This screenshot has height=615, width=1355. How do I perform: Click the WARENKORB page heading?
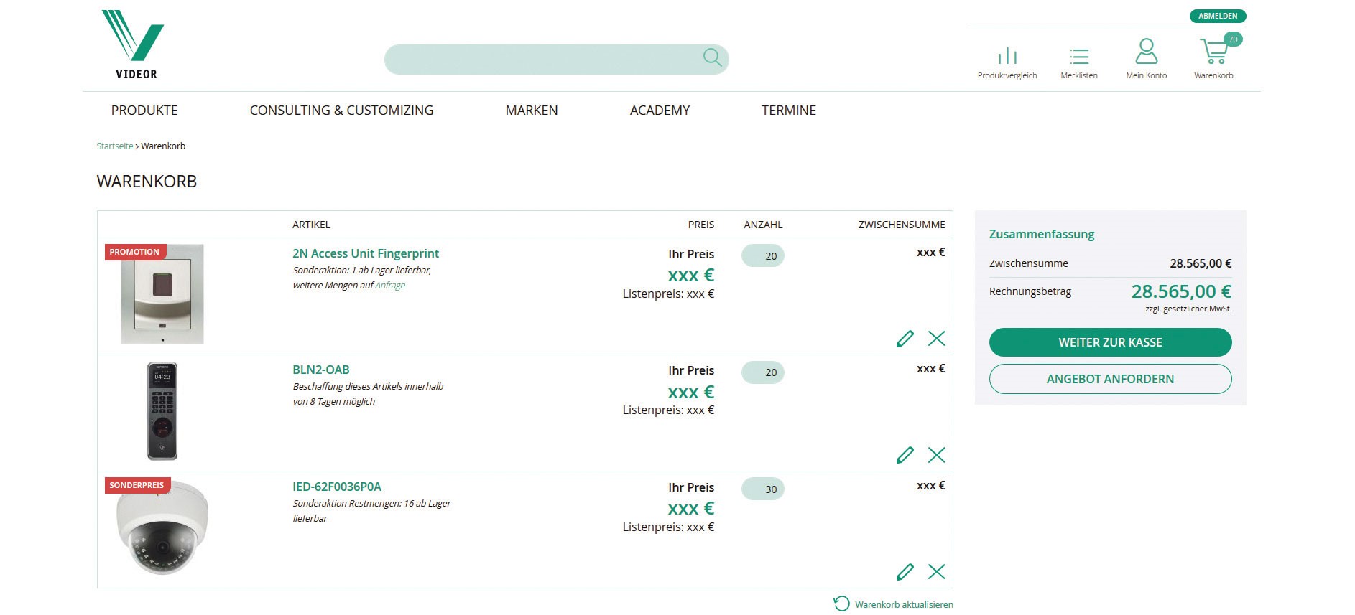click(x=147, y=182)
